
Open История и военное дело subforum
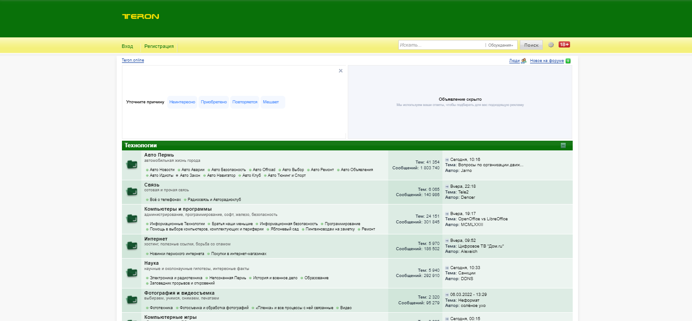pyautogui.click(x=275, y=278)
